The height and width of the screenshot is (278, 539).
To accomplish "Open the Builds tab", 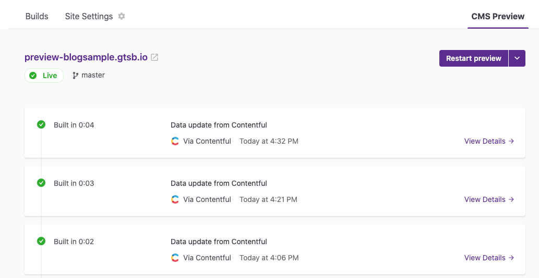I will [x=37, y=16].
